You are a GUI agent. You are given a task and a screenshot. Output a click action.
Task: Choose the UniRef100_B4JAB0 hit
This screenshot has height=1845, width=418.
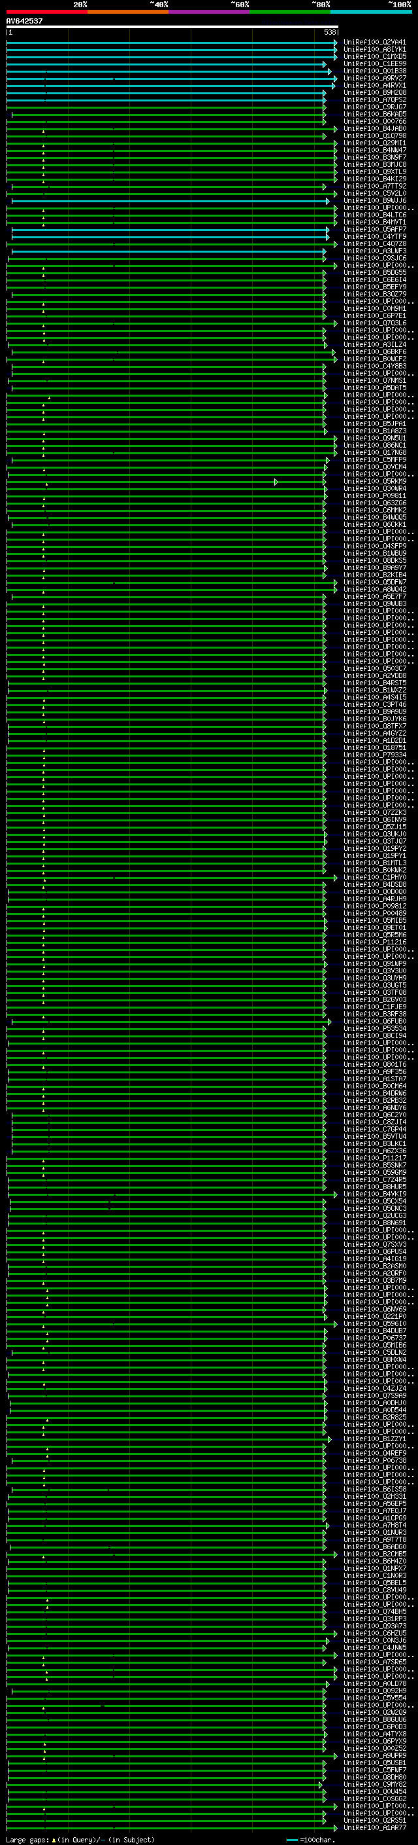[x=375, y=129]
